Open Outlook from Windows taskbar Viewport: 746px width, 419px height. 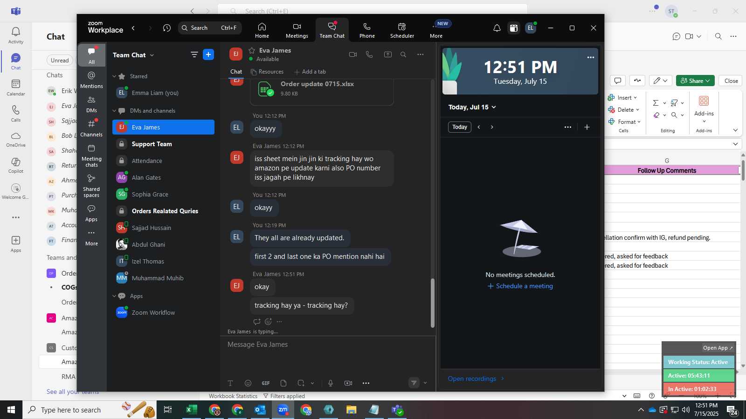point(260,410)
